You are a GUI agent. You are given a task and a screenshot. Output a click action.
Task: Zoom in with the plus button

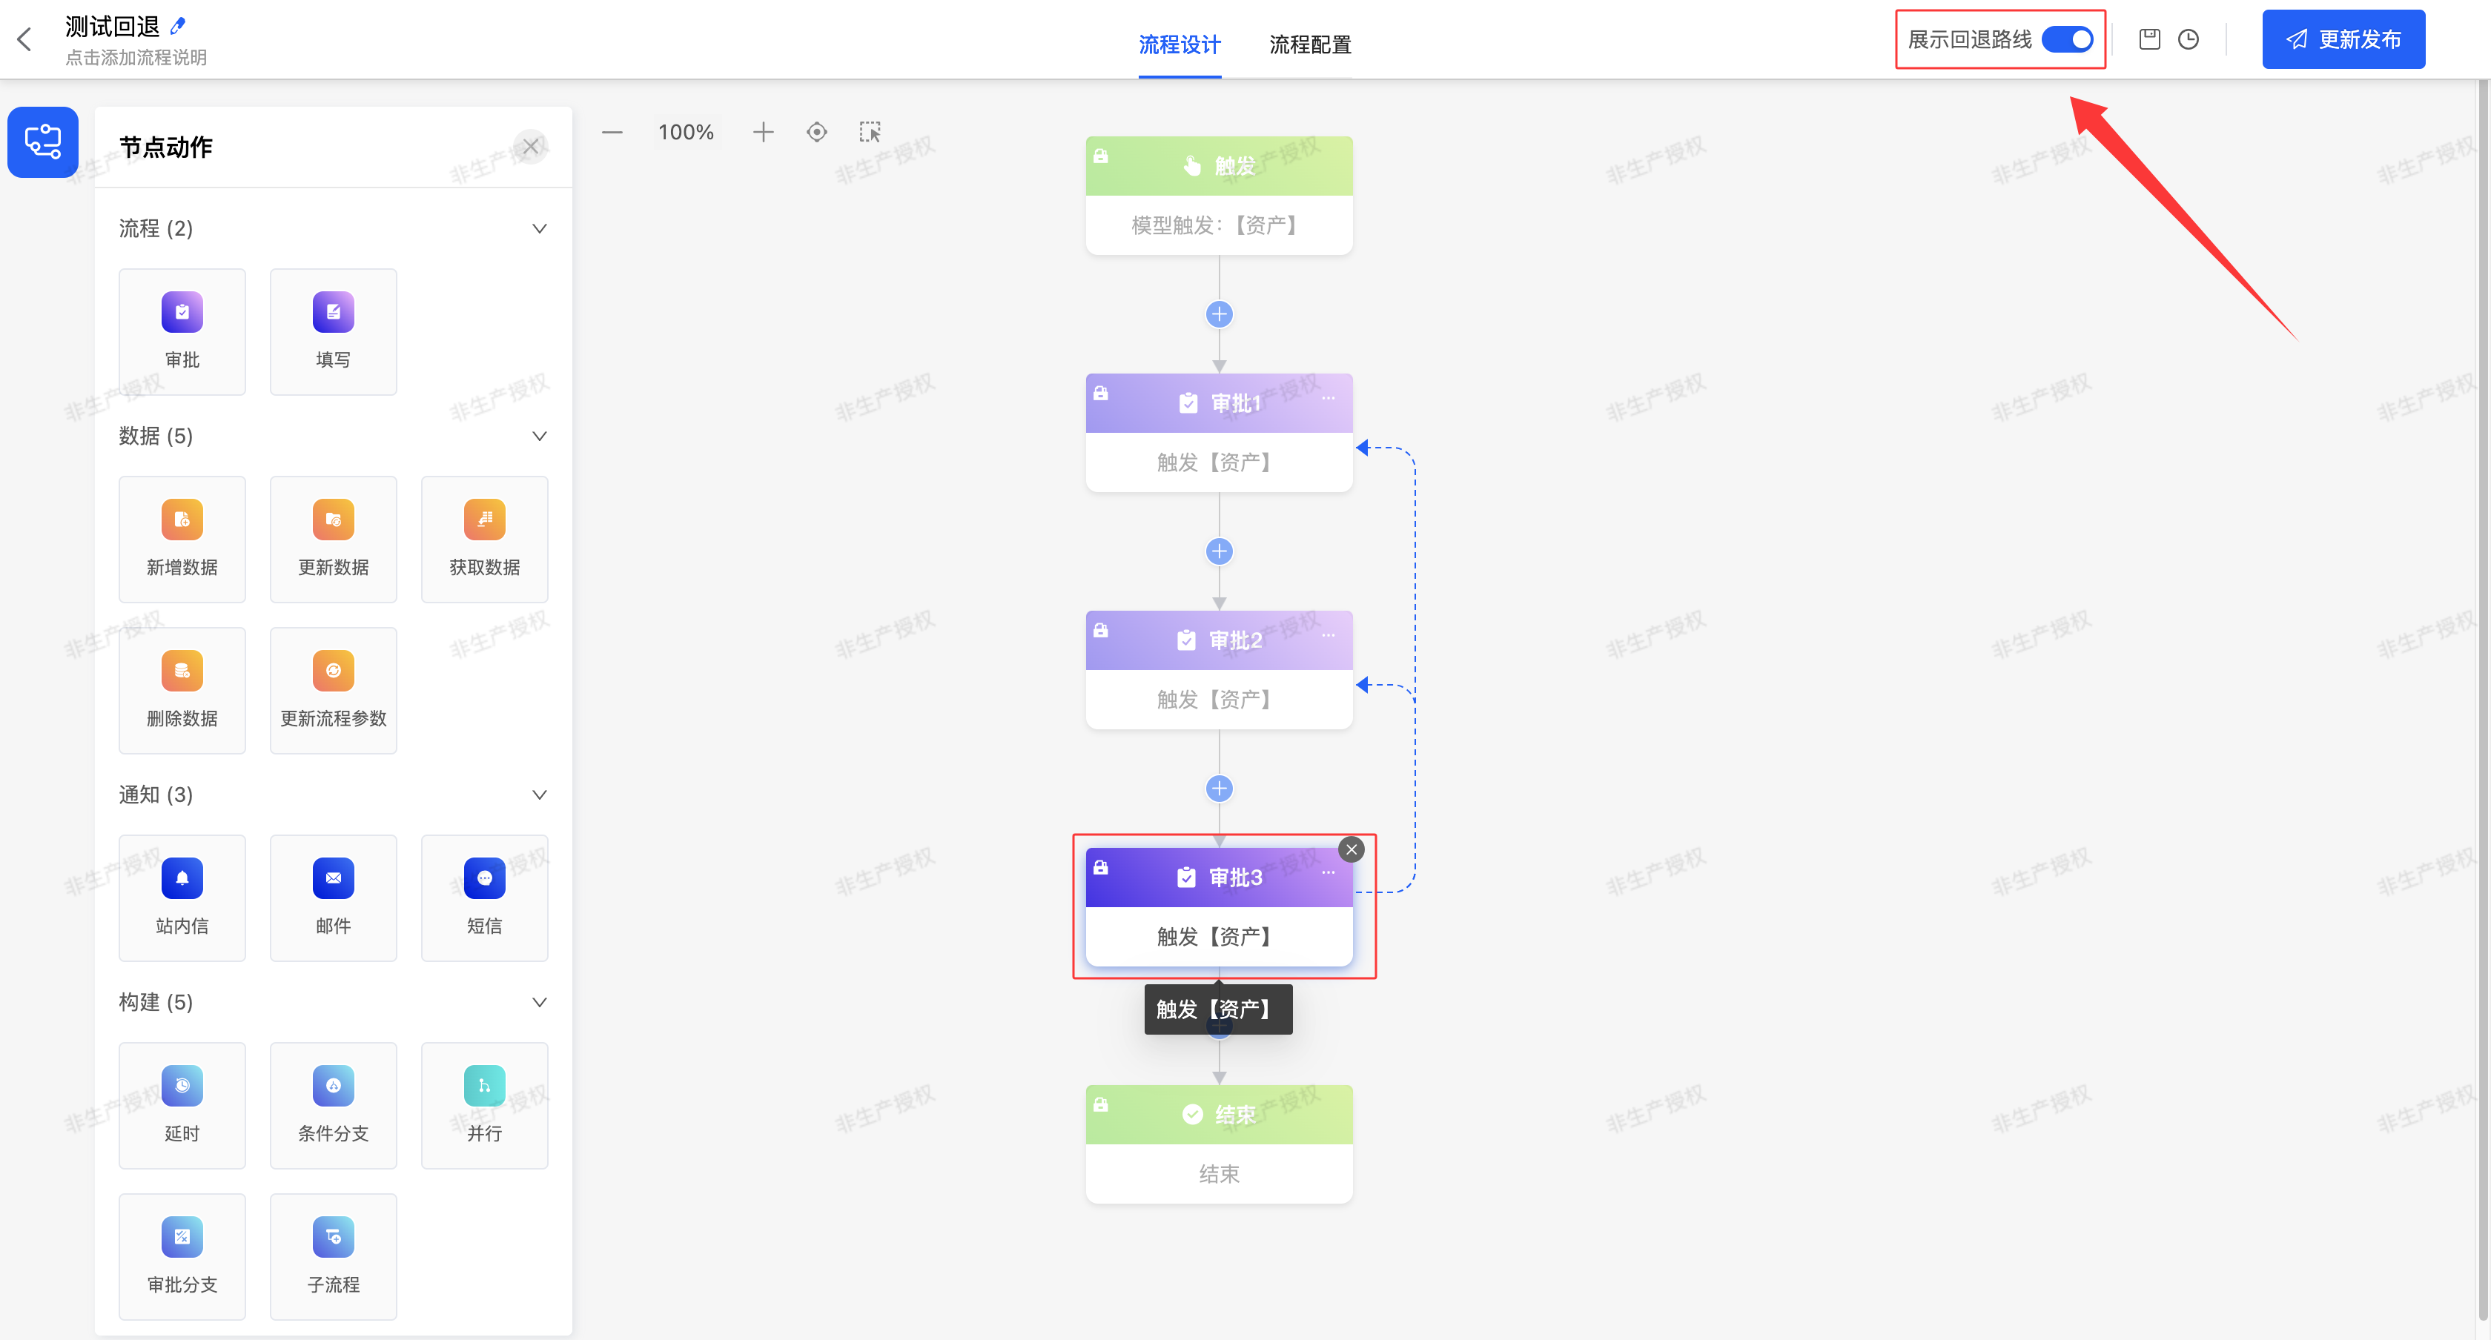[763, 133]
